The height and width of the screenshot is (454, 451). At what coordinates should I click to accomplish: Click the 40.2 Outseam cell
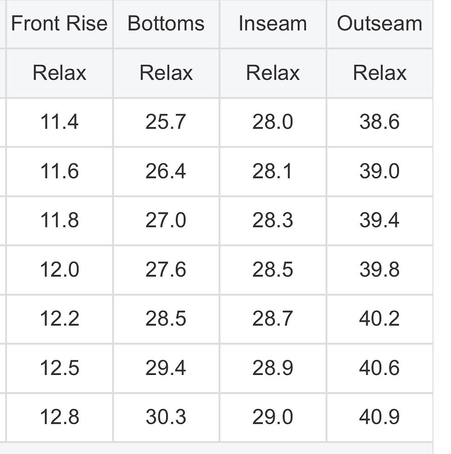(x=380, y=319)
